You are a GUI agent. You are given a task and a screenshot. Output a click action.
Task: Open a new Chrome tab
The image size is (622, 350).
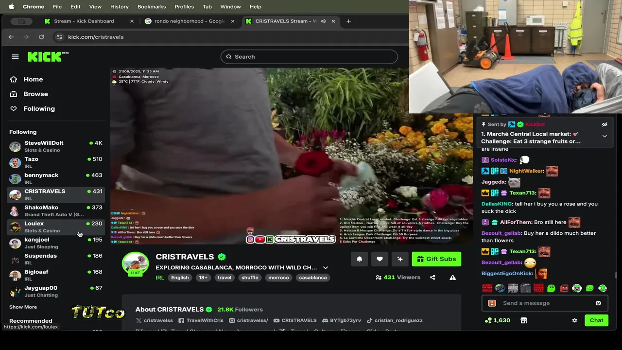click(x=348, y=21)
